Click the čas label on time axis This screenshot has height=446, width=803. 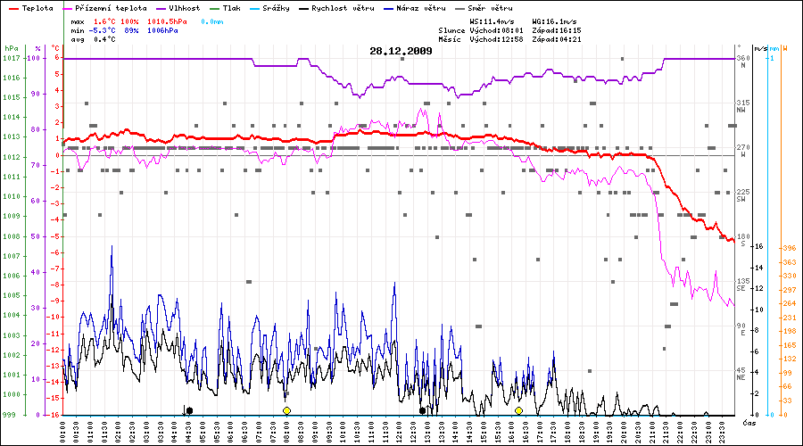[749, 421]
